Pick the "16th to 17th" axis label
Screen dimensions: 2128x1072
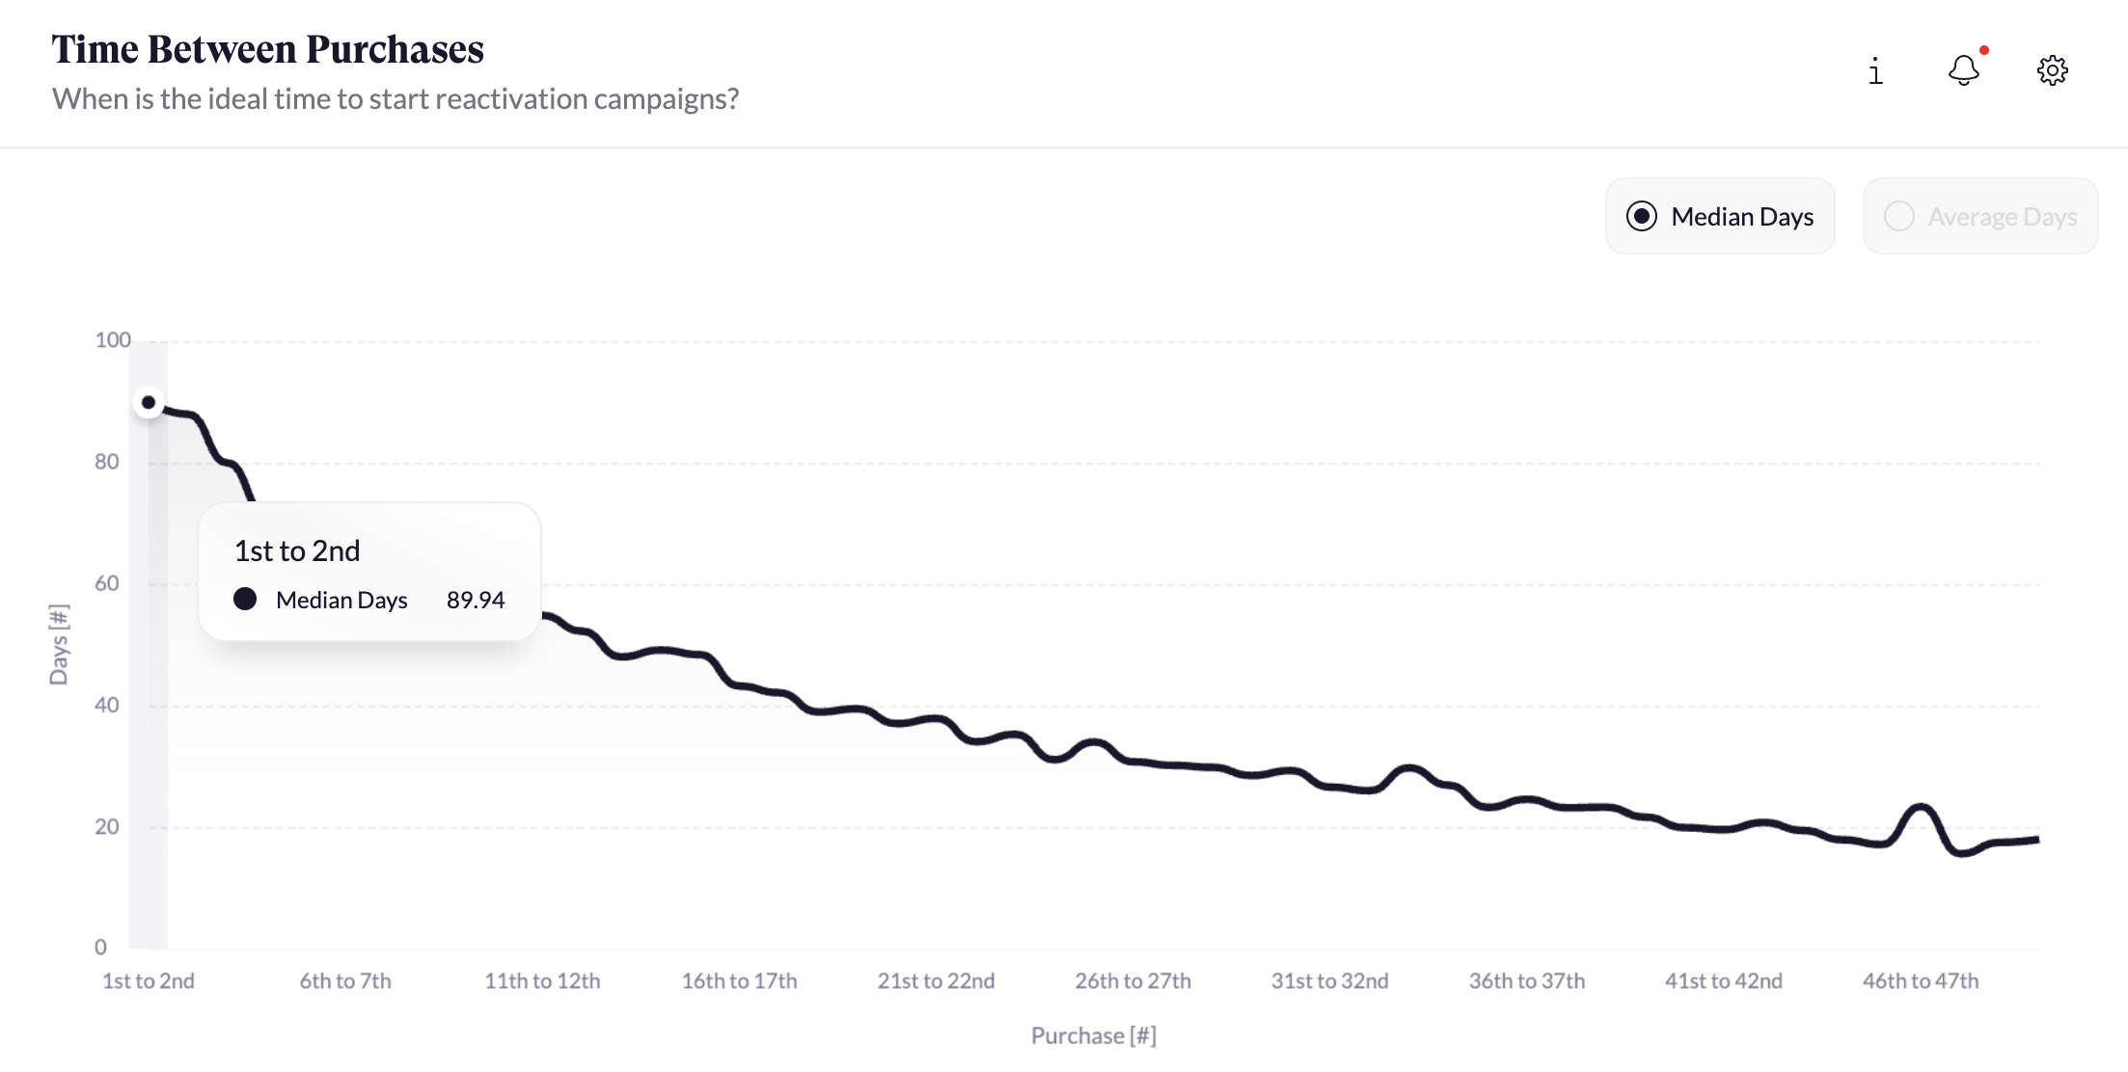point(740,981)
